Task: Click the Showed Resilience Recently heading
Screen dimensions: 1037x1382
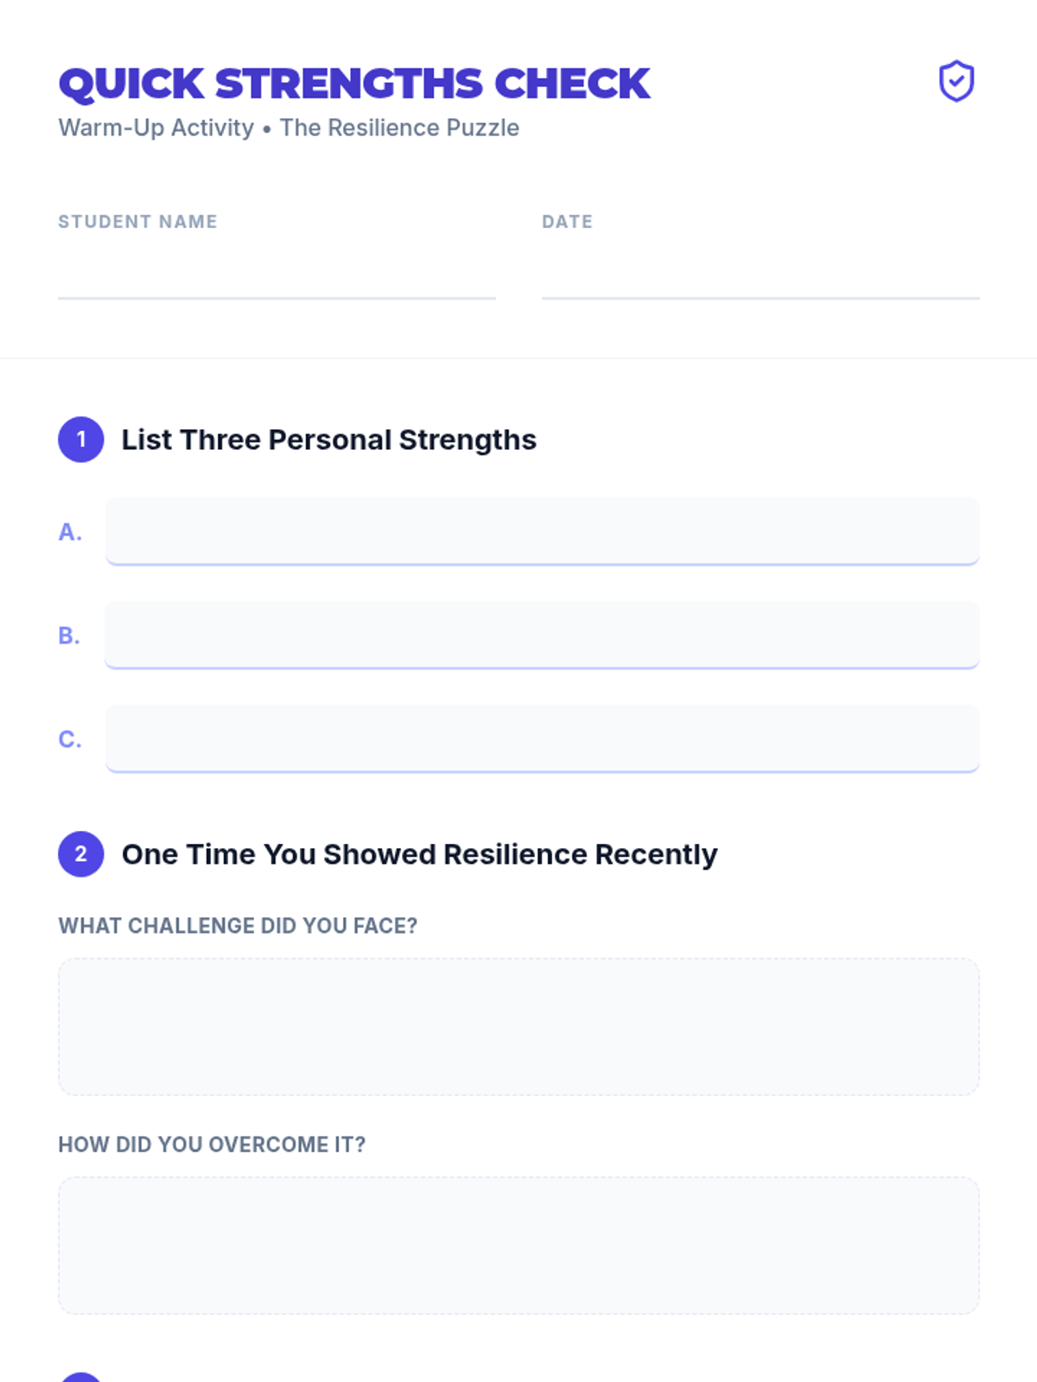Action: pyautogui.click(x=419, y=854)
